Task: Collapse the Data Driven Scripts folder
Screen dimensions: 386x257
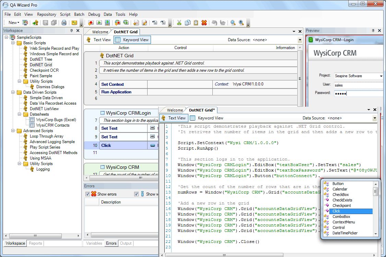Action: tap(13, 92)
